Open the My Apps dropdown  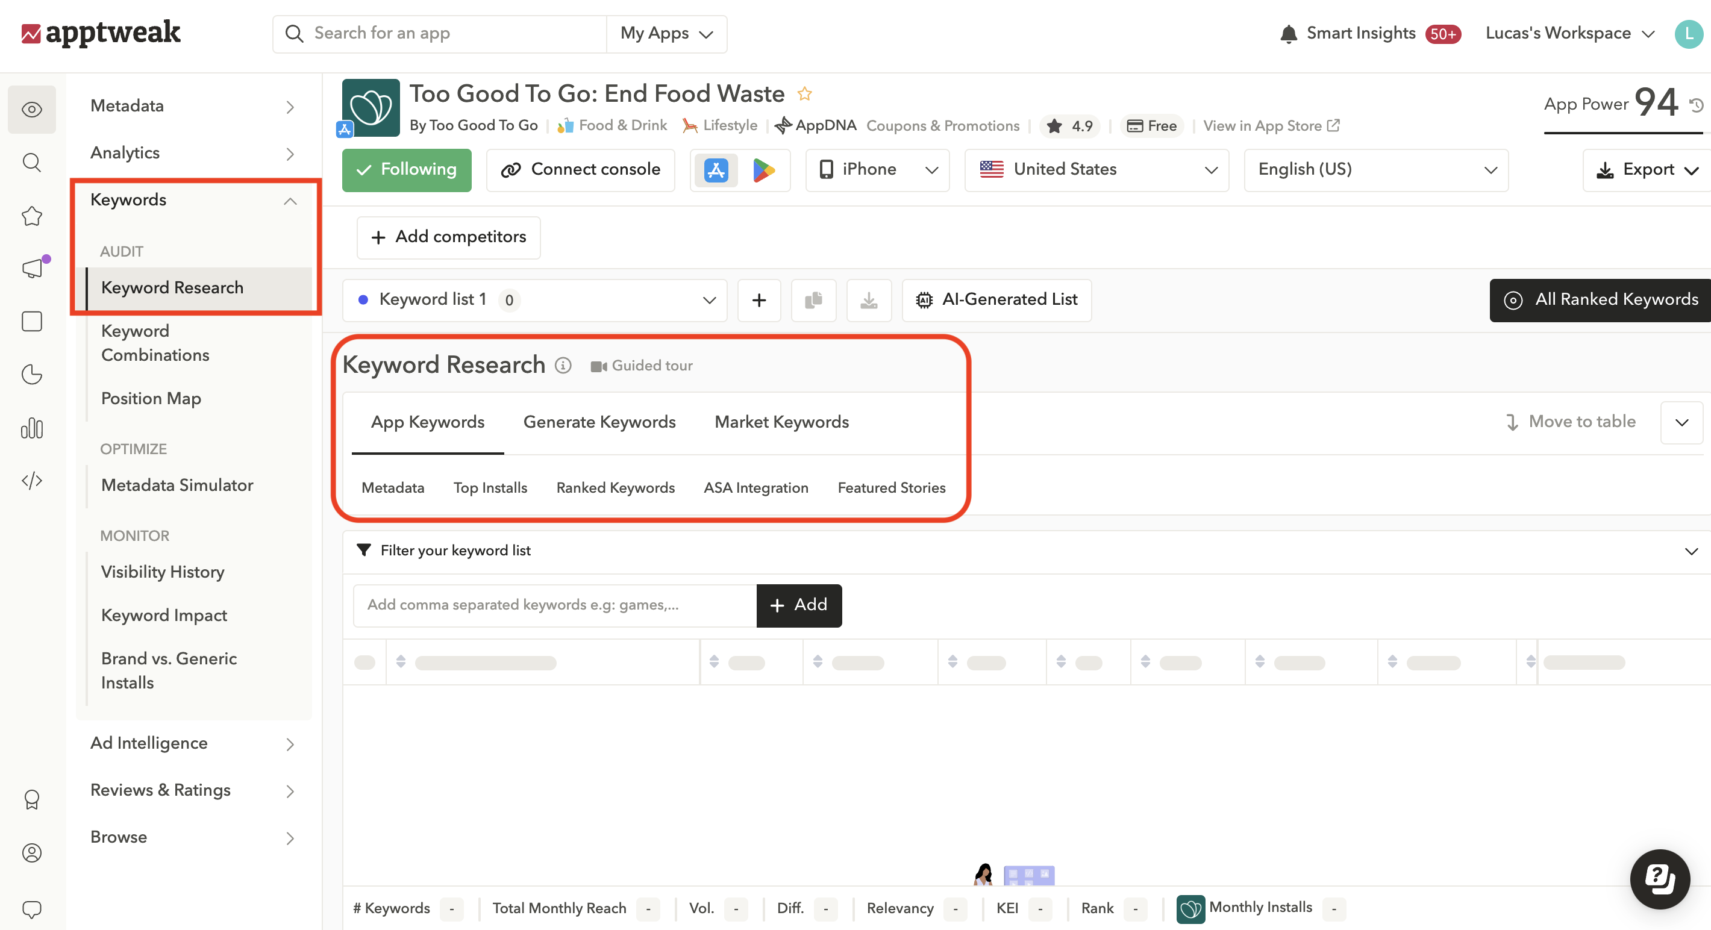[x=666, y=34]
